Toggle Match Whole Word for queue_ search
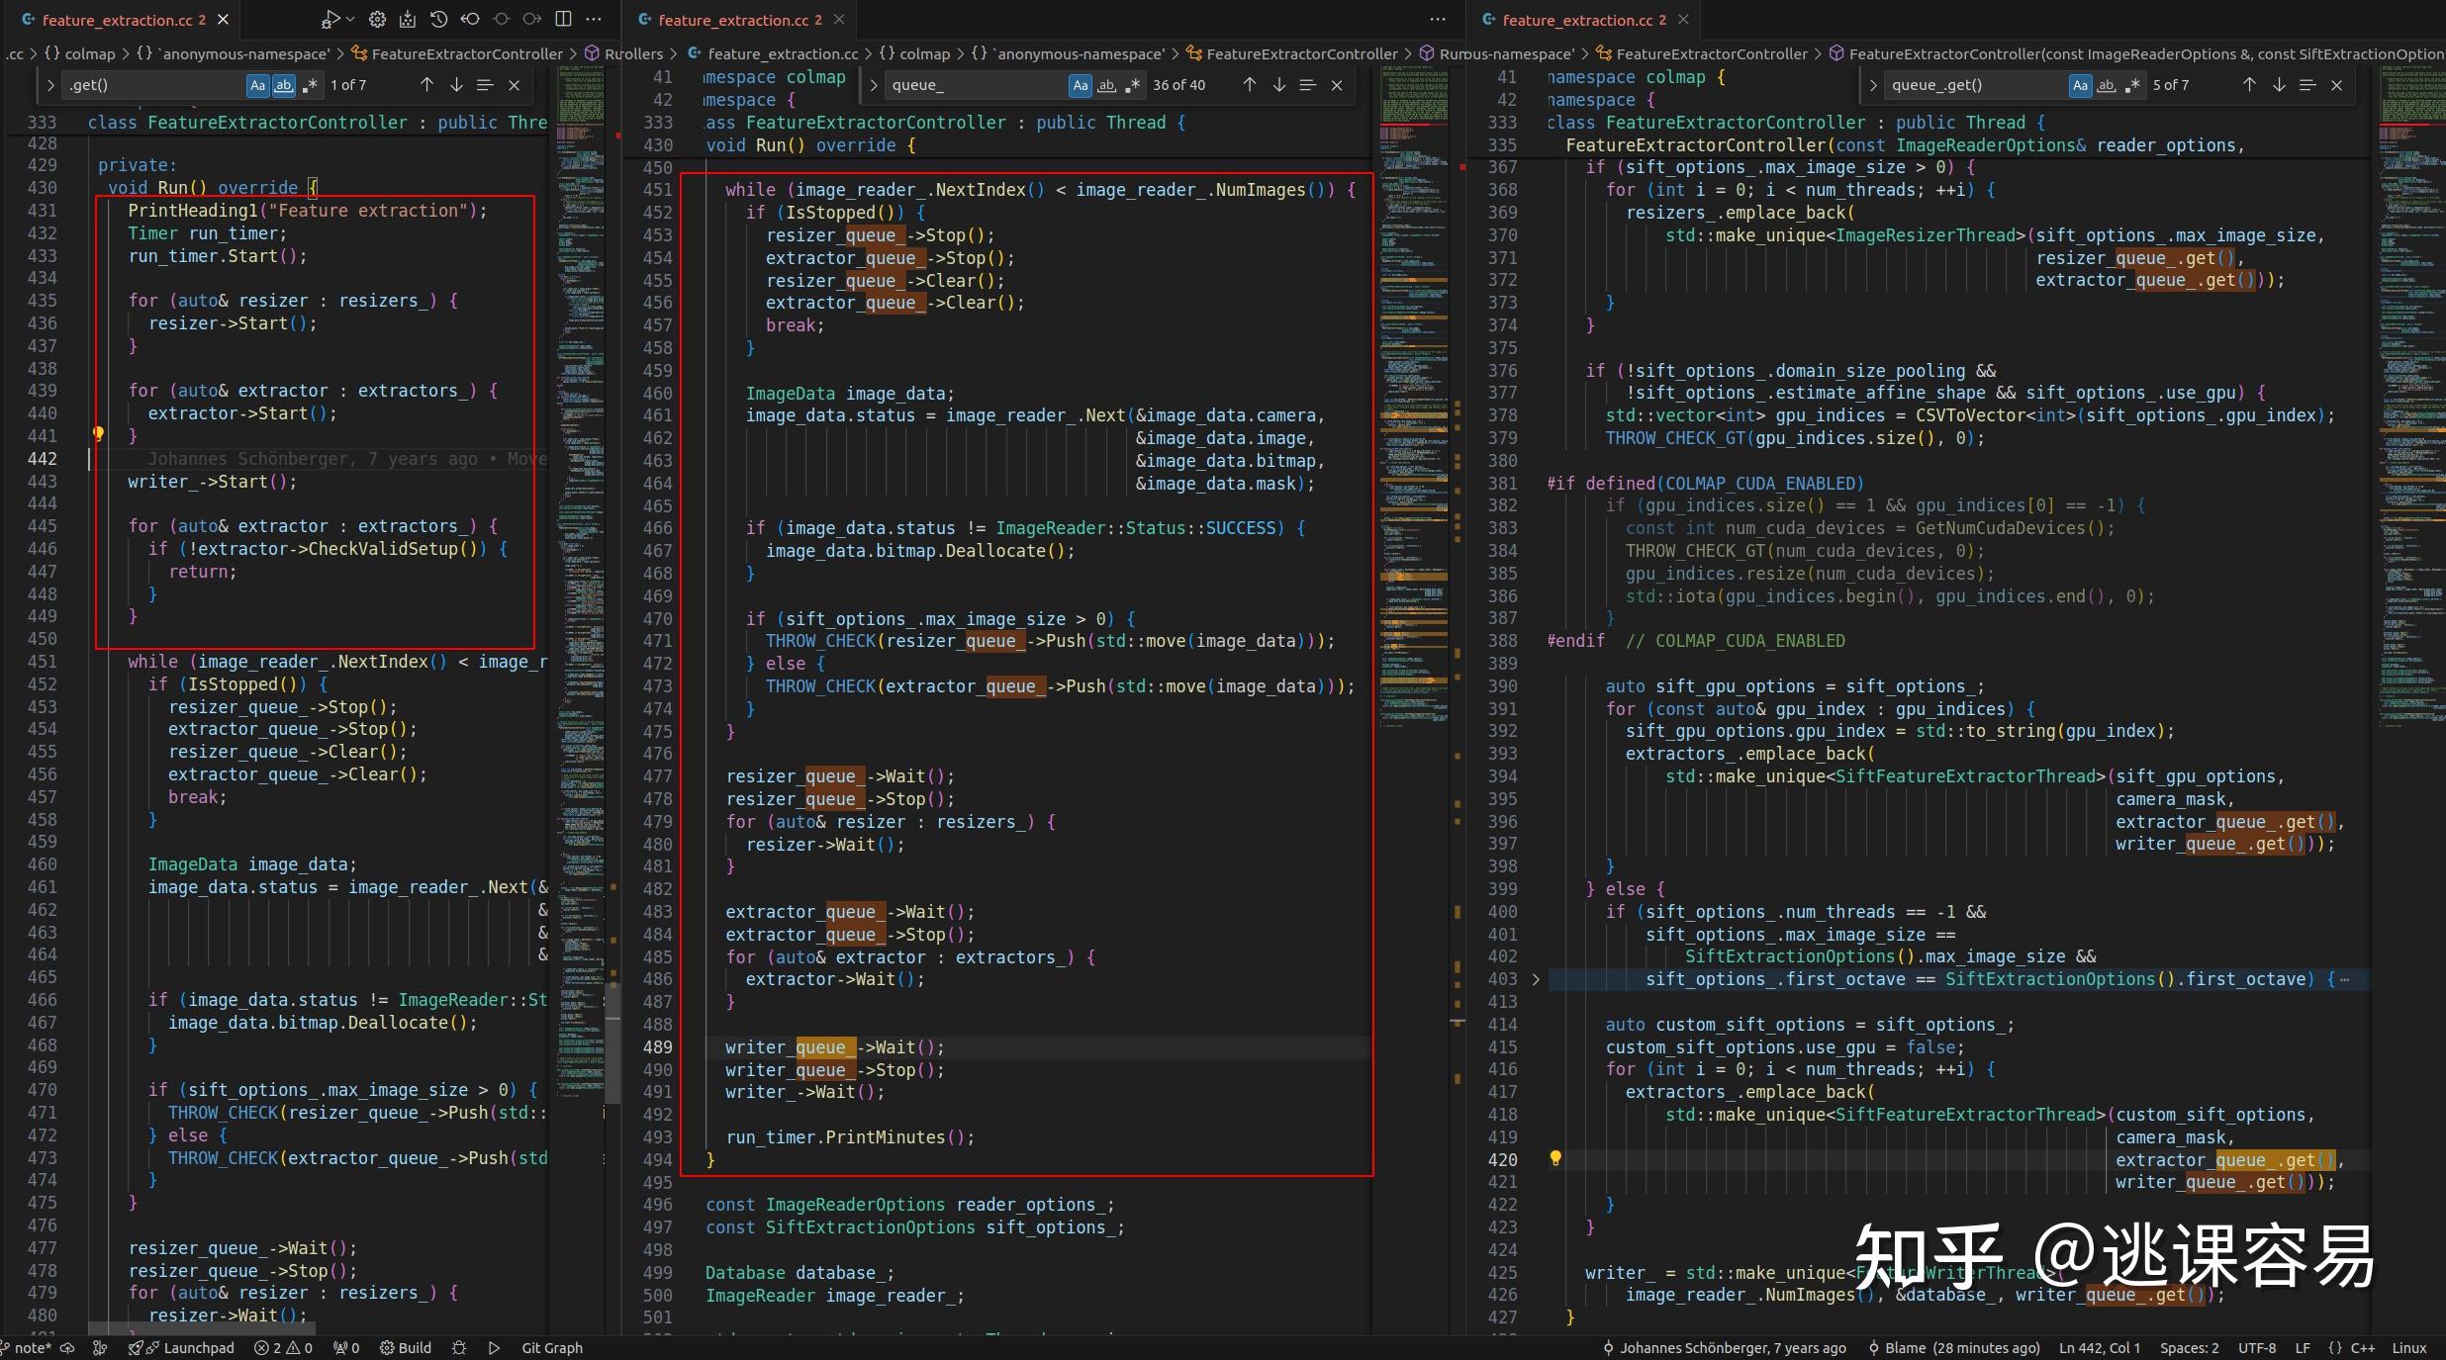Screen dimensions: 2446x1360 1106,85
